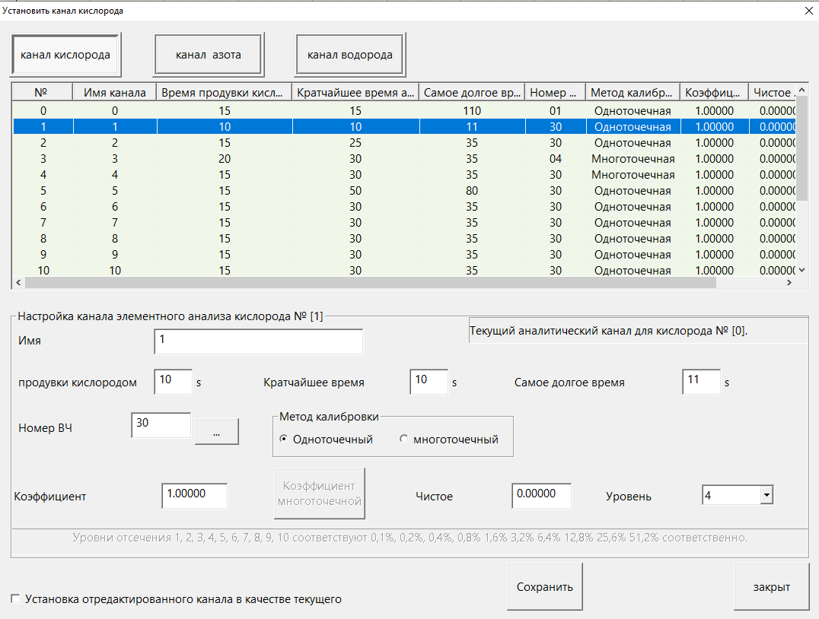Select the канал кислорода tab button
The width and height of the screenshot is (819, 619).
tap(65, 55)
